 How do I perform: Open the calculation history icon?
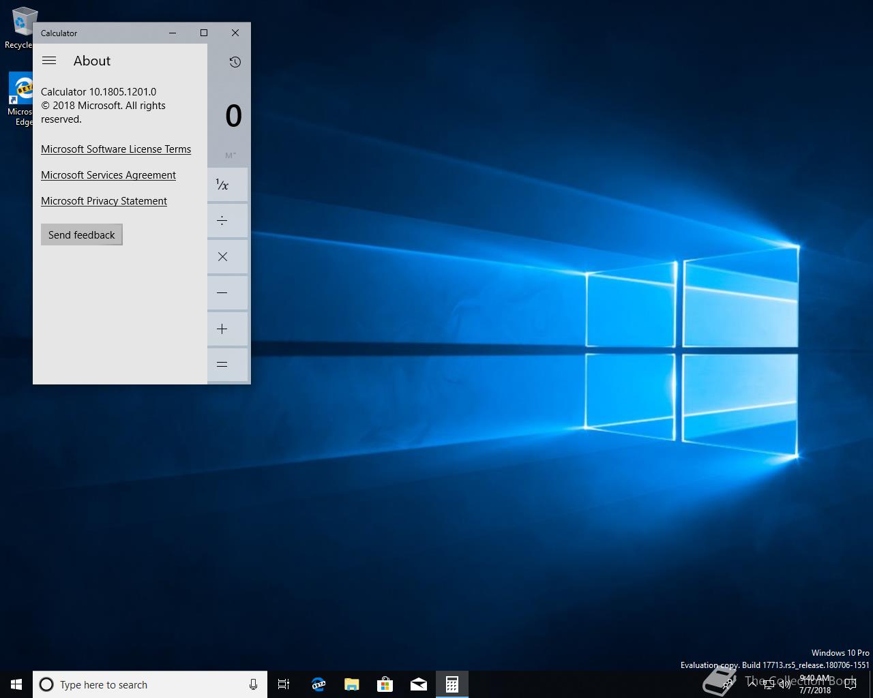235,62
